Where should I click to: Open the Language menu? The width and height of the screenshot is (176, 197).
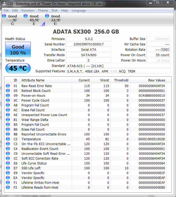pos(79,10)
